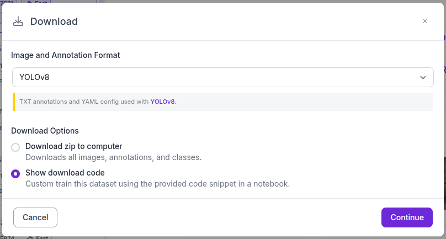Select the Download zip to computer radio

[x=15, y=147]
